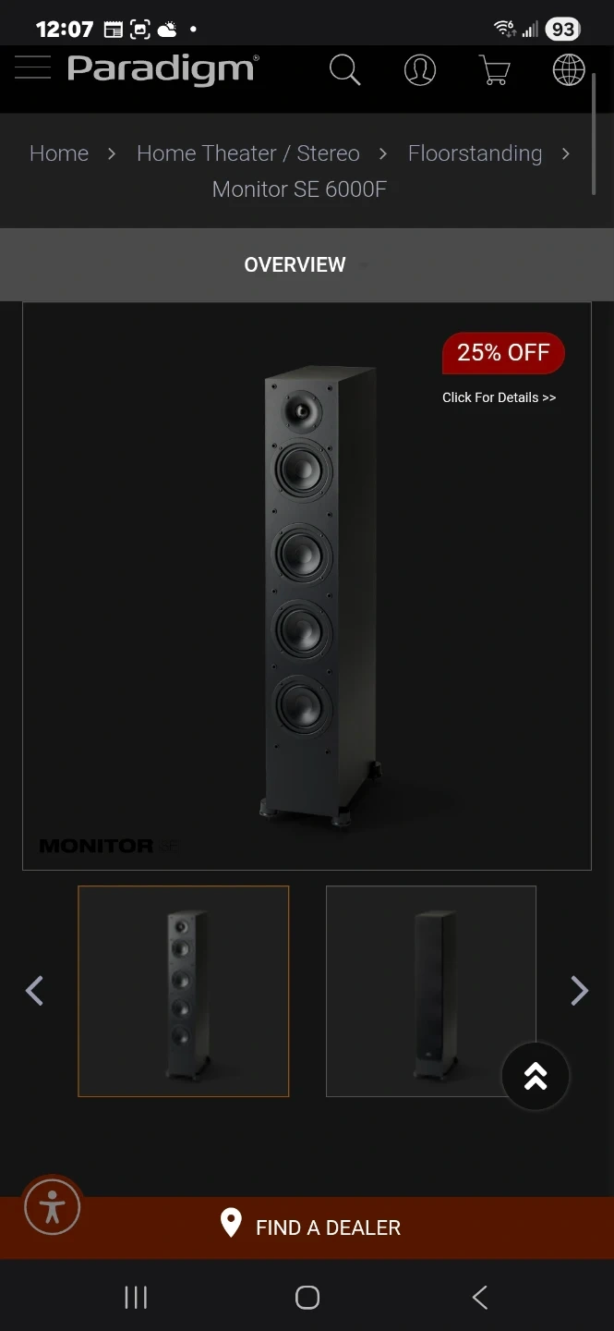Go to Home breadcrumb link
This screenshot has width=614, height=1331.
coord(59,153)
